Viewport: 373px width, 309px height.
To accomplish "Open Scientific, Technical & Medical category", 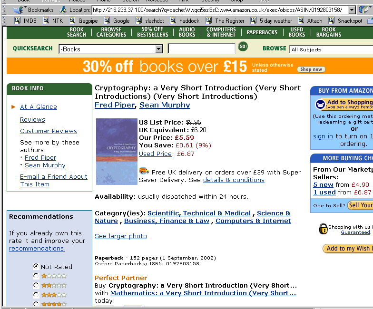I will pos(199,213).
